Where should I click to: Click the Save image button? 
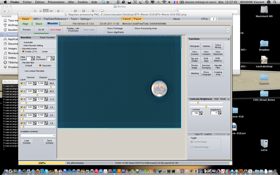(55, 30)
